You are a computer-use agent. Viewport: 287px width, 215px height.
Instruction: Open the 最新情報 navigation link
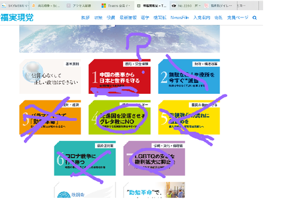point(128,17)
